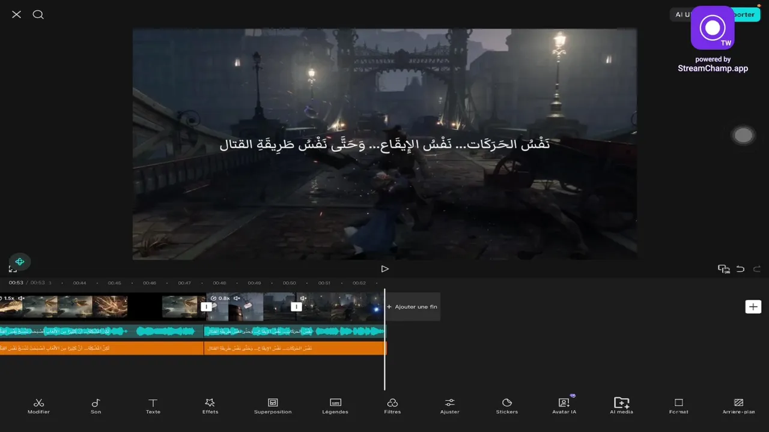Open the search magnifier
769x432 pixels.
point(38,14)
